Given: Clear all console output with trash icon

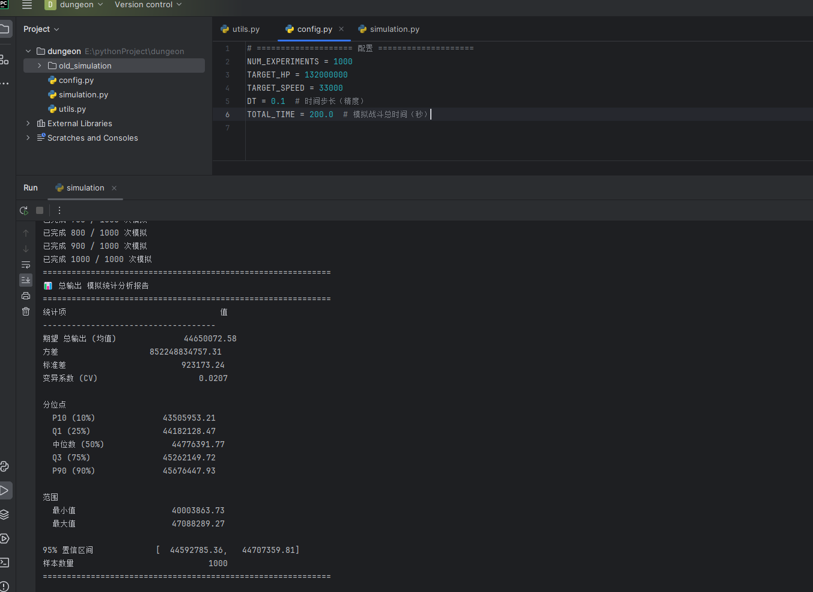Looking at the screenshot, I should tap(26, 311).
